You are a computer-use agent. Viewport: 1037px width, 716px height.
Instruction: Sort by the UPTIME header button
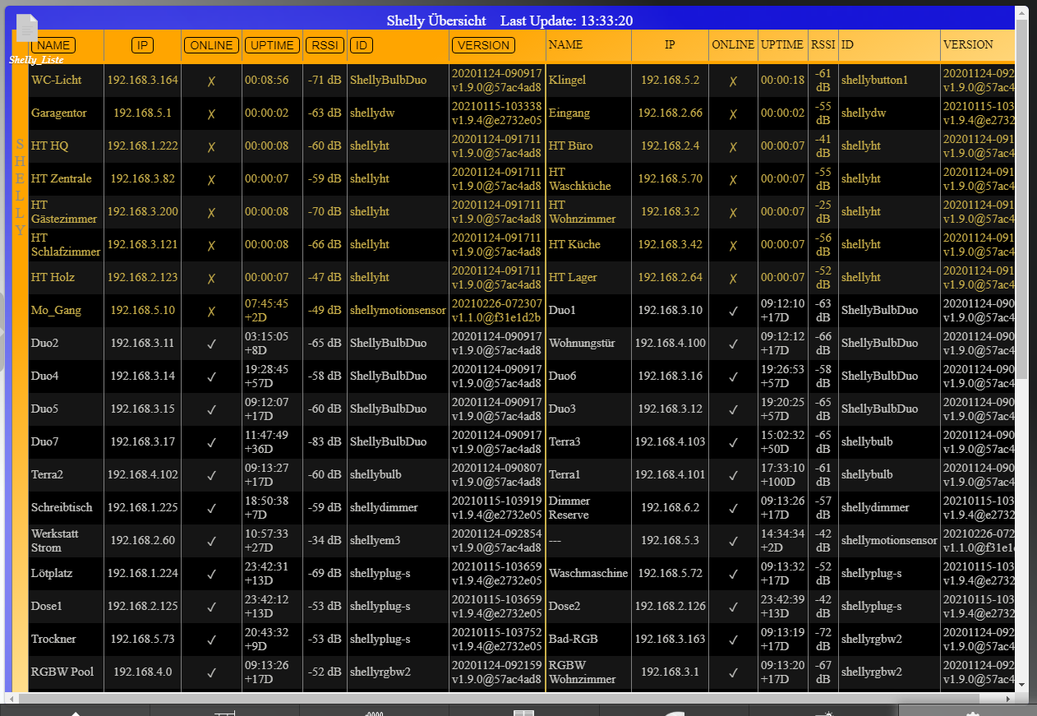(272, 45)
